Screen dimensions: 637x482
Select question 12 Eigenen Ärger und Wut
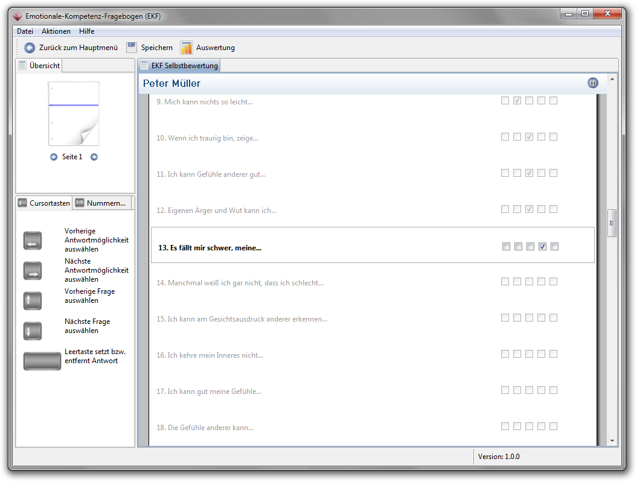click(x=217, y=211)
